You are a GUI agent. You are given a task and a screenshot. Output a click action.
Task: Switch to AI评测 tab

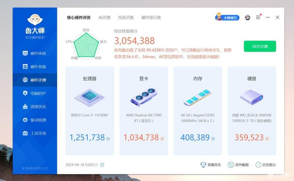104,18
